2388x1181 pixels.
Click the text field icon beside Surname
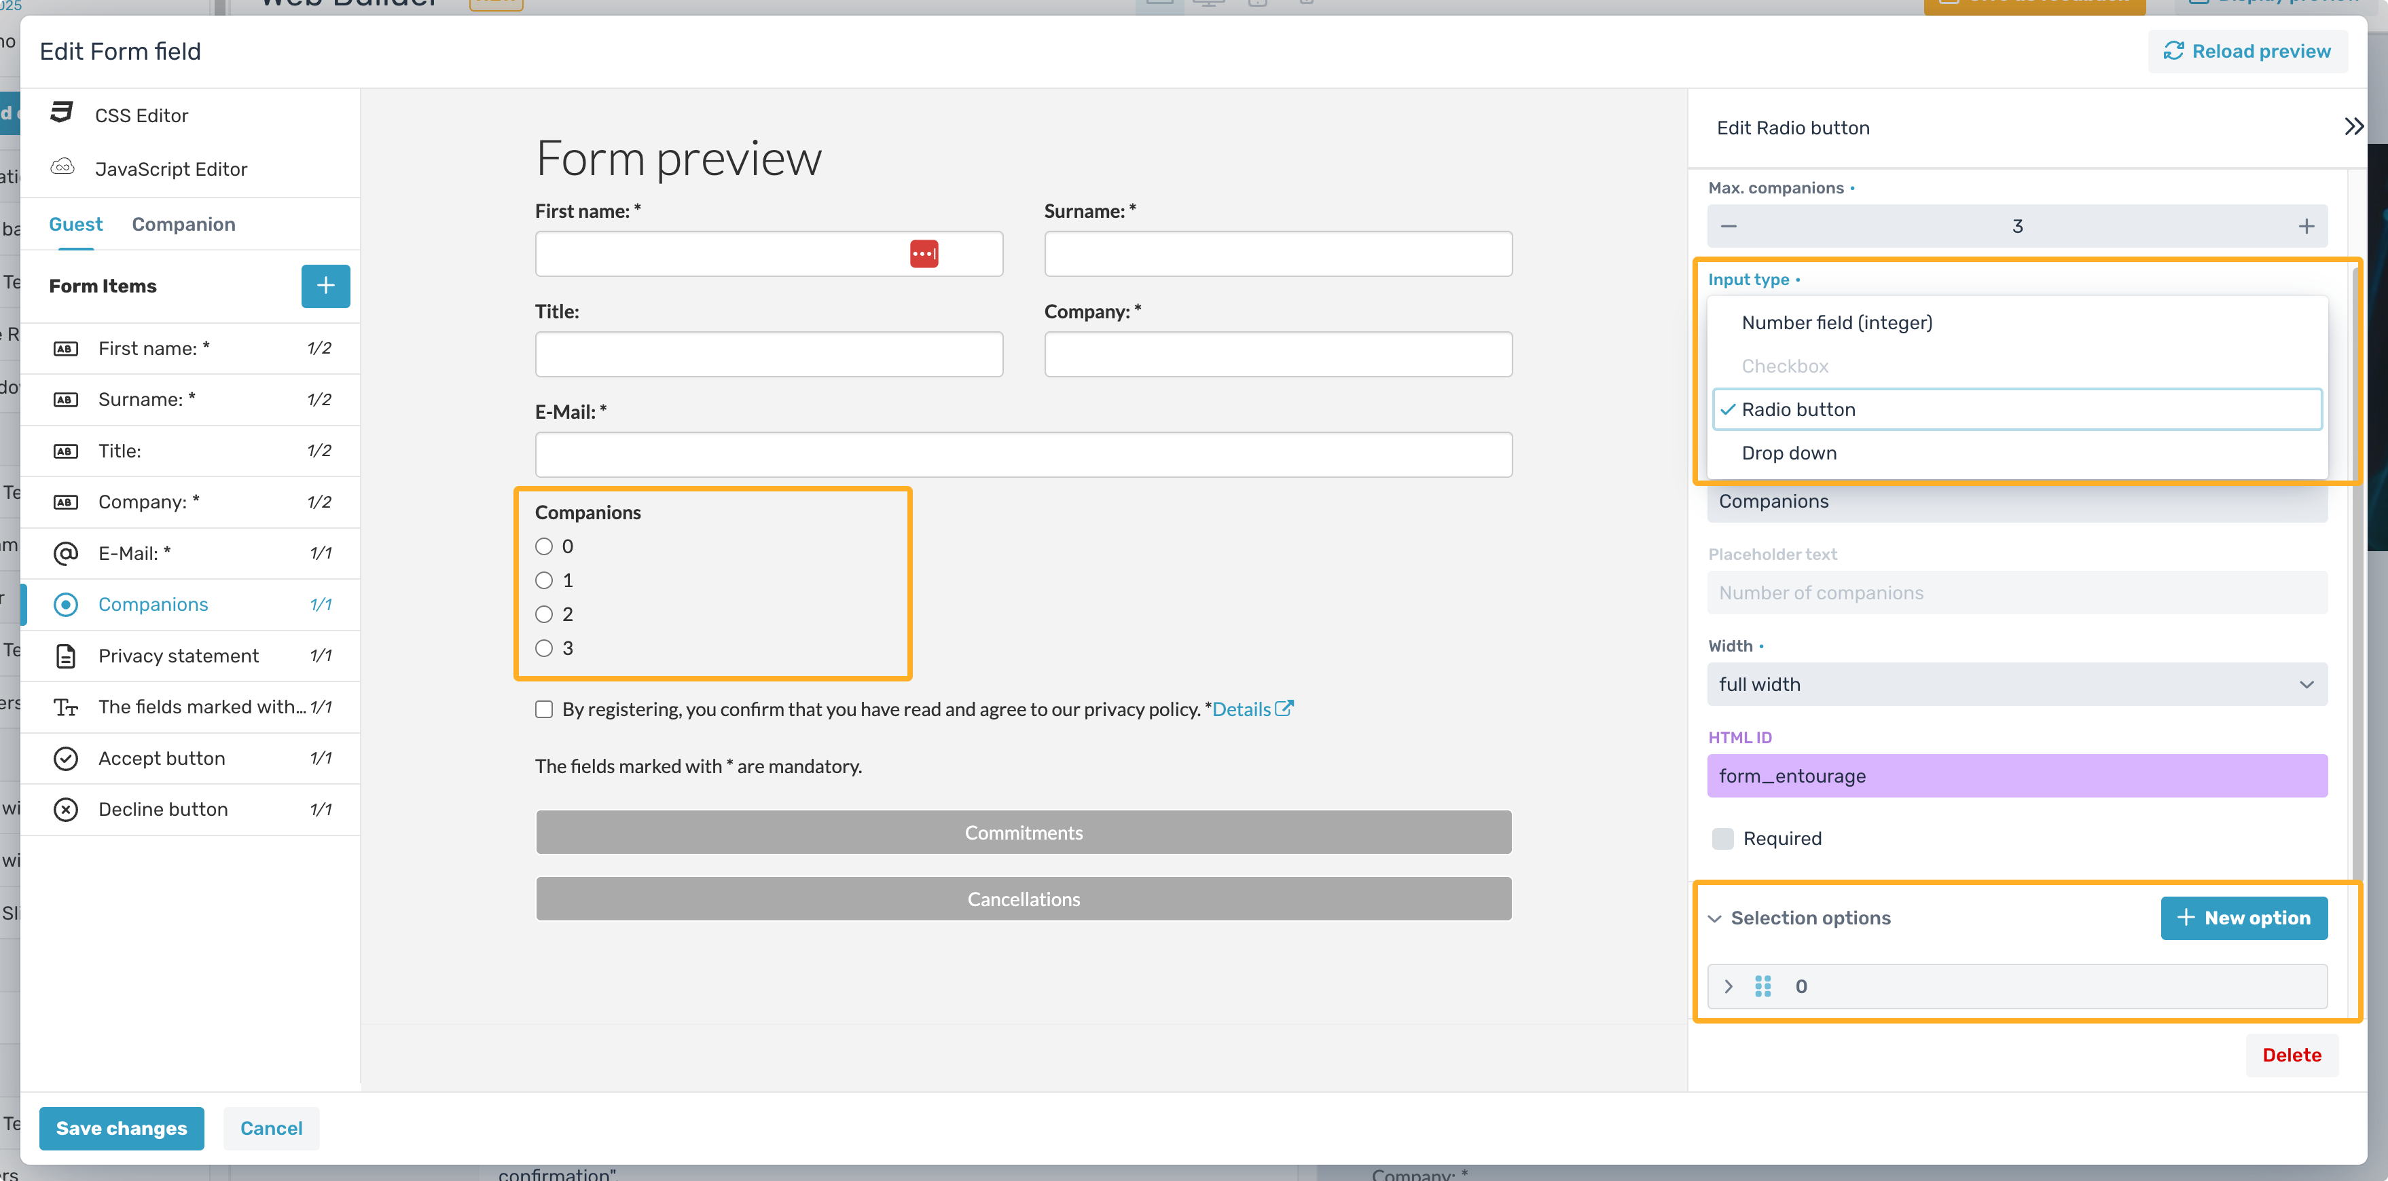(65, 399)
